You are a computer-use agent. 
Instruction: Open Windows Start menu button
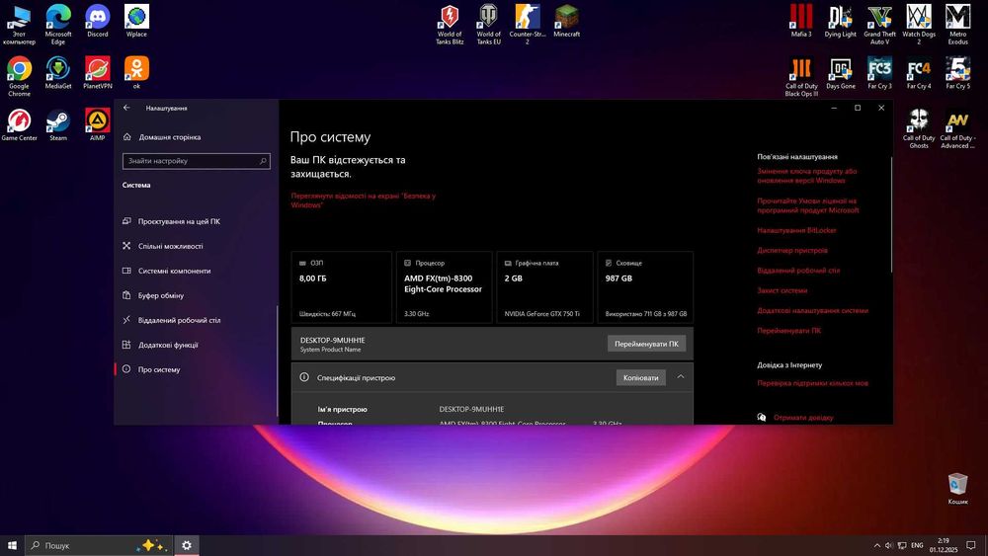pos(13,545)
